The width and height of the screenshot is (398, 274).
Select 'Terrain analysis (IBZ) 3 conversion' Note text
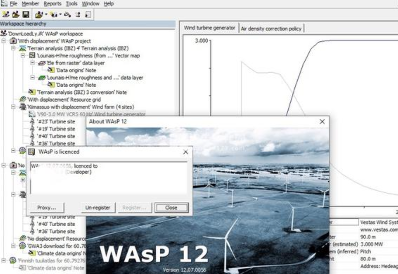click(82, 92)
